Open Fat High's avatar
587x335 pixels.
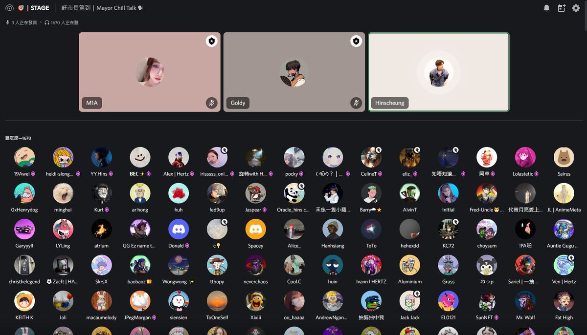[564, 301]
